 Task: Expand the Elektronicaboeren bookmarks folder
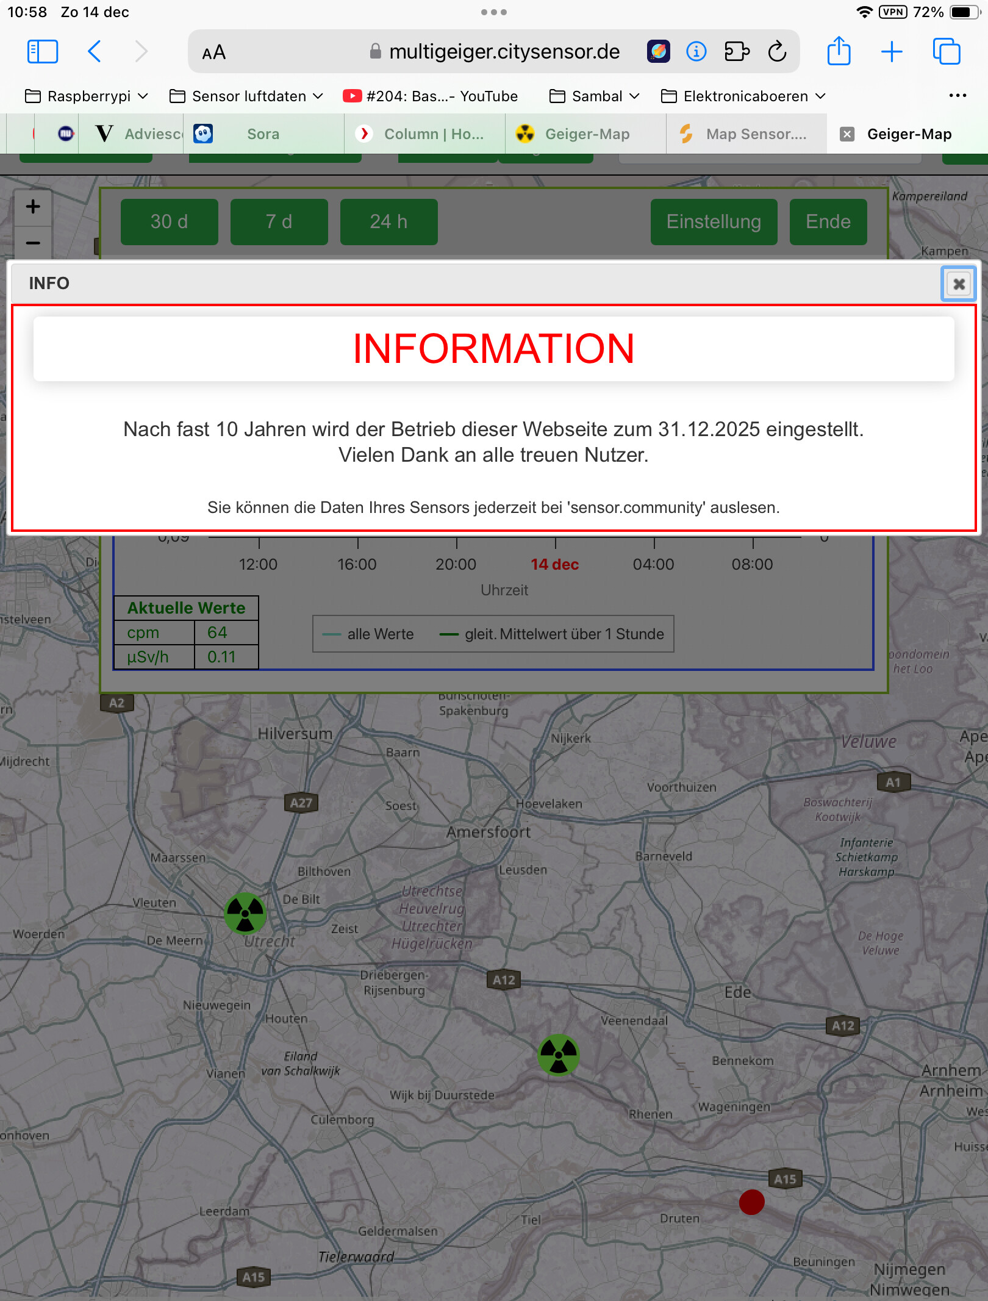pyautogui.click(x=743, y=96)
